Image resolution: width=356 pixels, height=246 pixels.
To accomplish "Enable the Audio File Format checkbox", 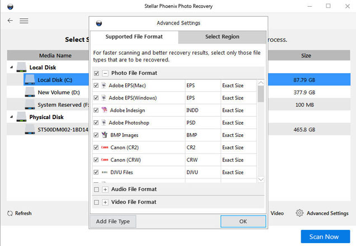I will pos(97,190).
